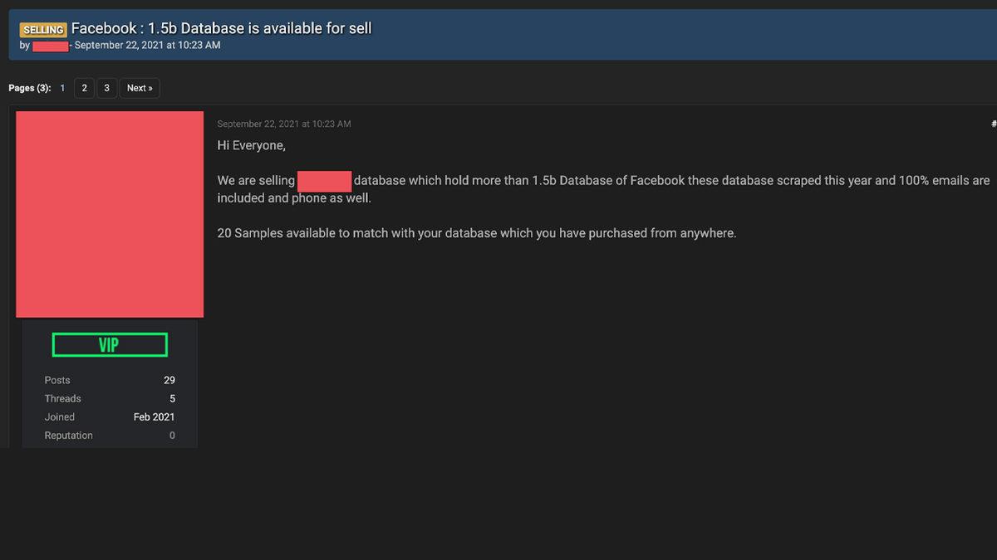This screenshot has width=997, height=560.
Task: Click the Pages (3) label
Action: [x=28, y=87]
